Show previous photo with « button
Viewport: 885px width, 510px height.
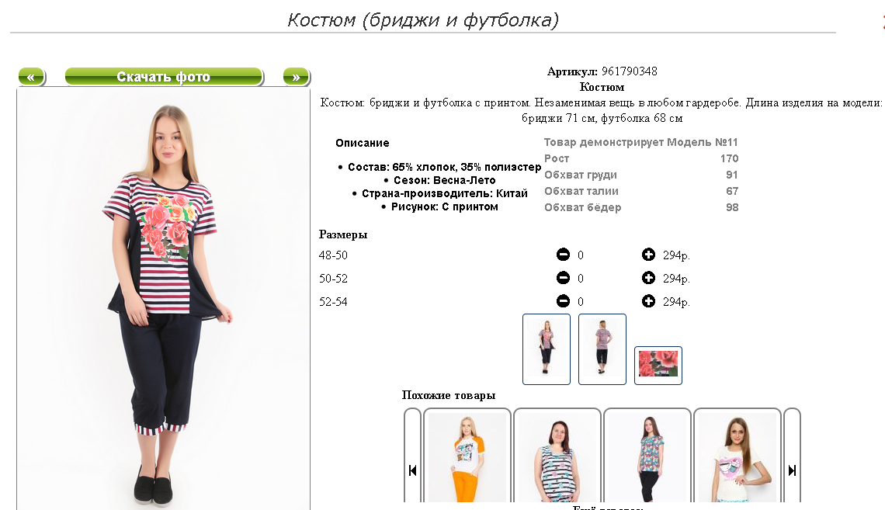coord(31,77)
